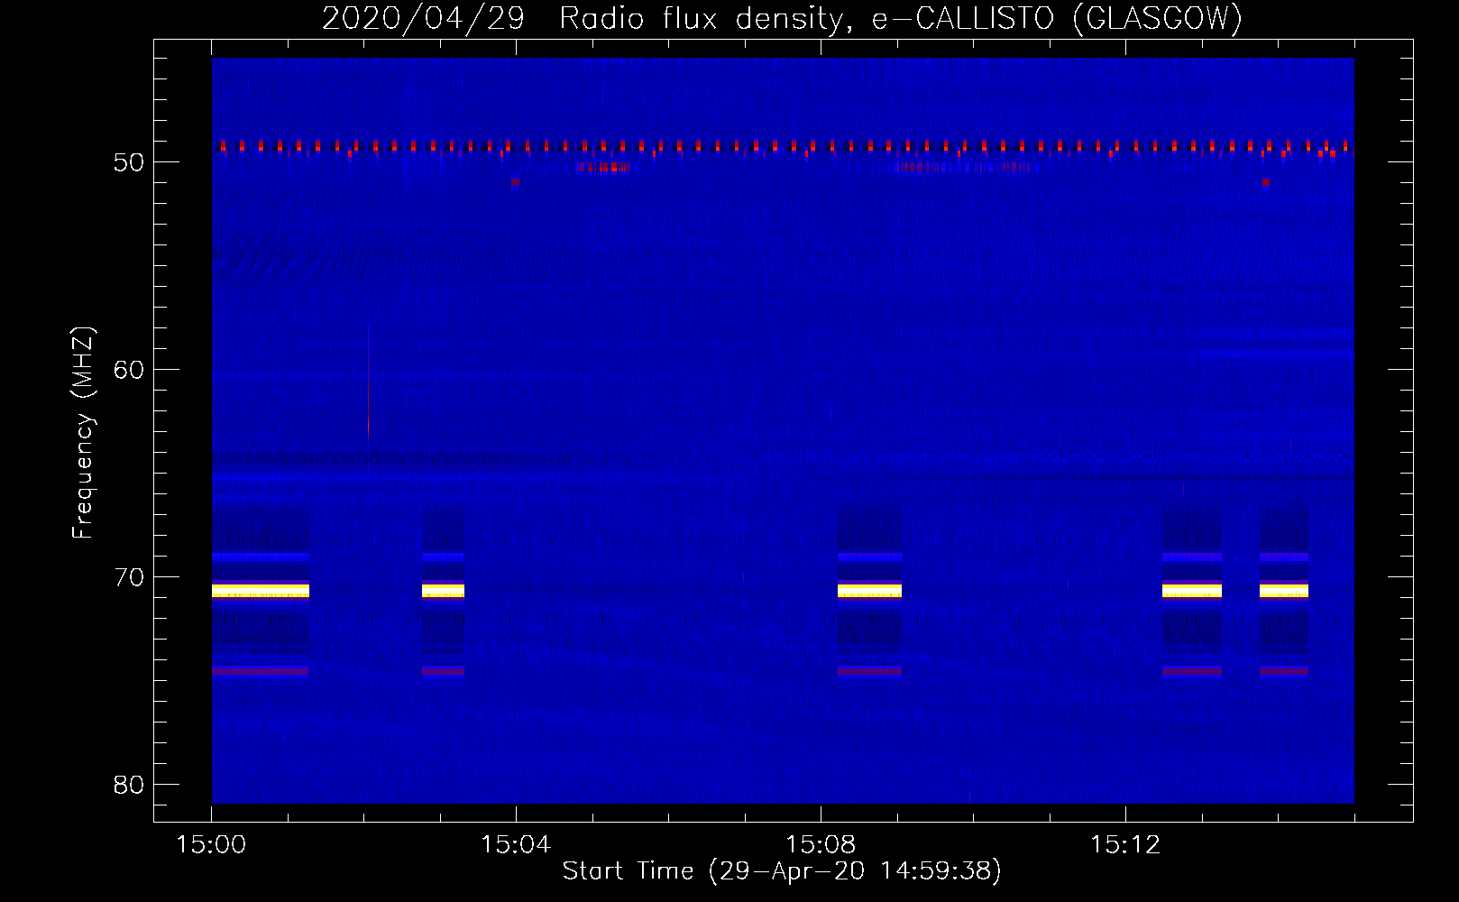Click the 'Start Time (29-Apr-20 14:59:38)' label
The image size is (1459, 902).
coord(782,871)
